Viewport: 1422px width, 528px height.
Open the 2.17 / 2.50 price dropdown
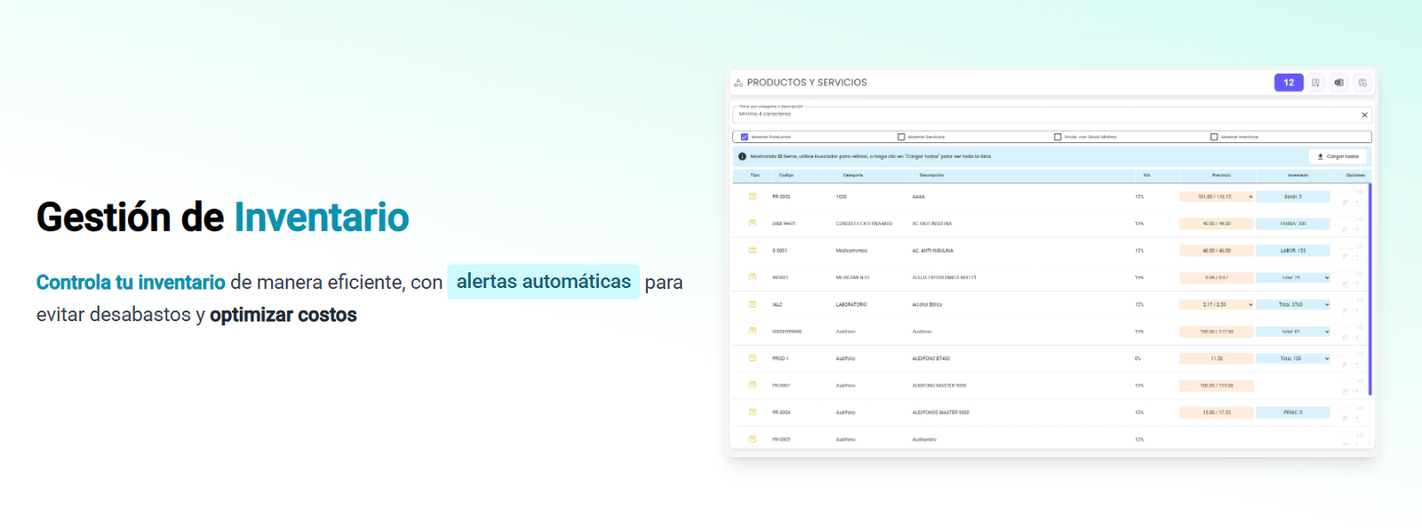[x=1217, y=304]
